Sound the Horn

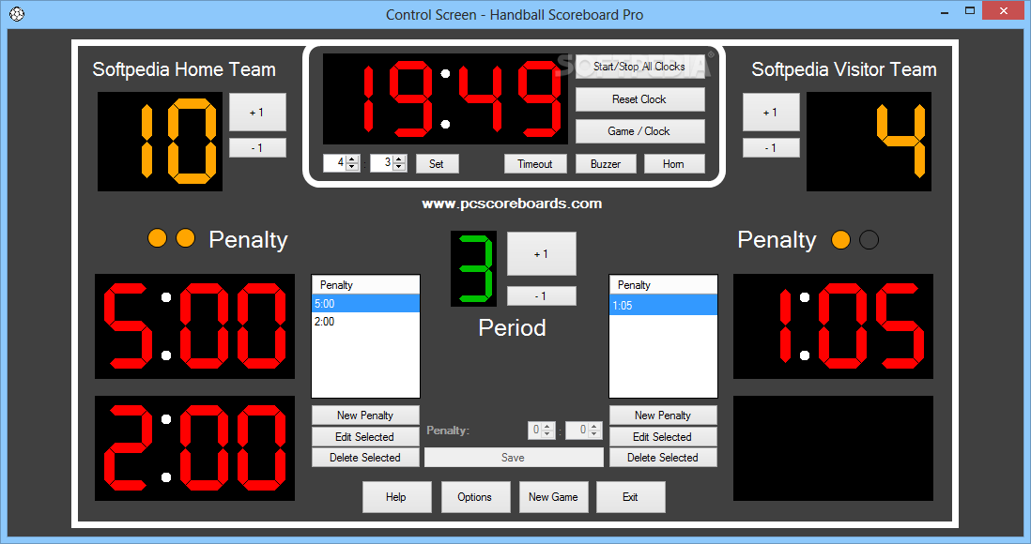(673, 164)
